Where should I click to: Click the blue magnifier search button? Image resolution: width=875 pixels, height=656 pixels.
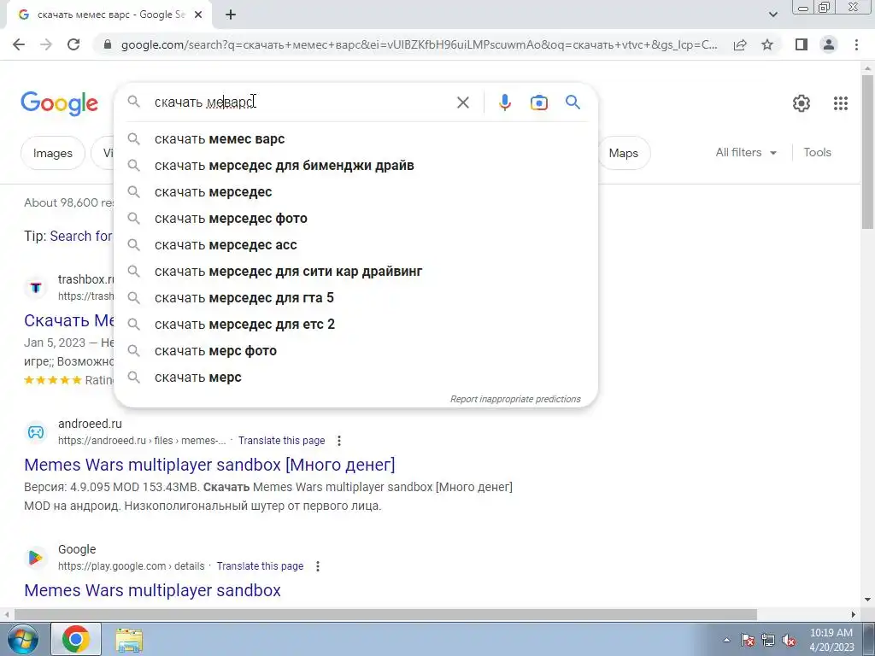pyautogui.click(x=573, y=102)
